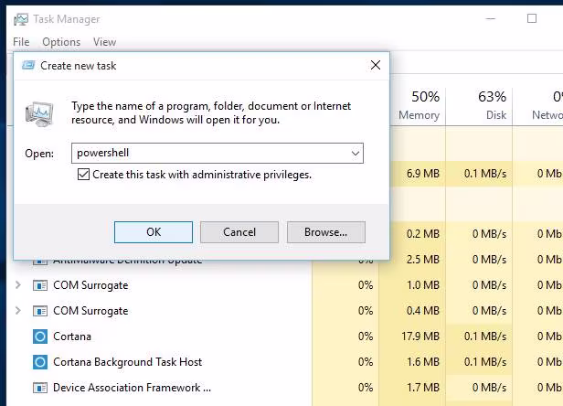Open the View menu

[104, 42]
